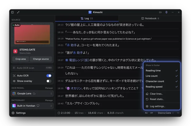
Task: Click the green Auto badge on preview
Action: click(16, 25)
